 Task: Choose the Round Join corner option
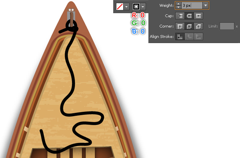tap(189, 26)
